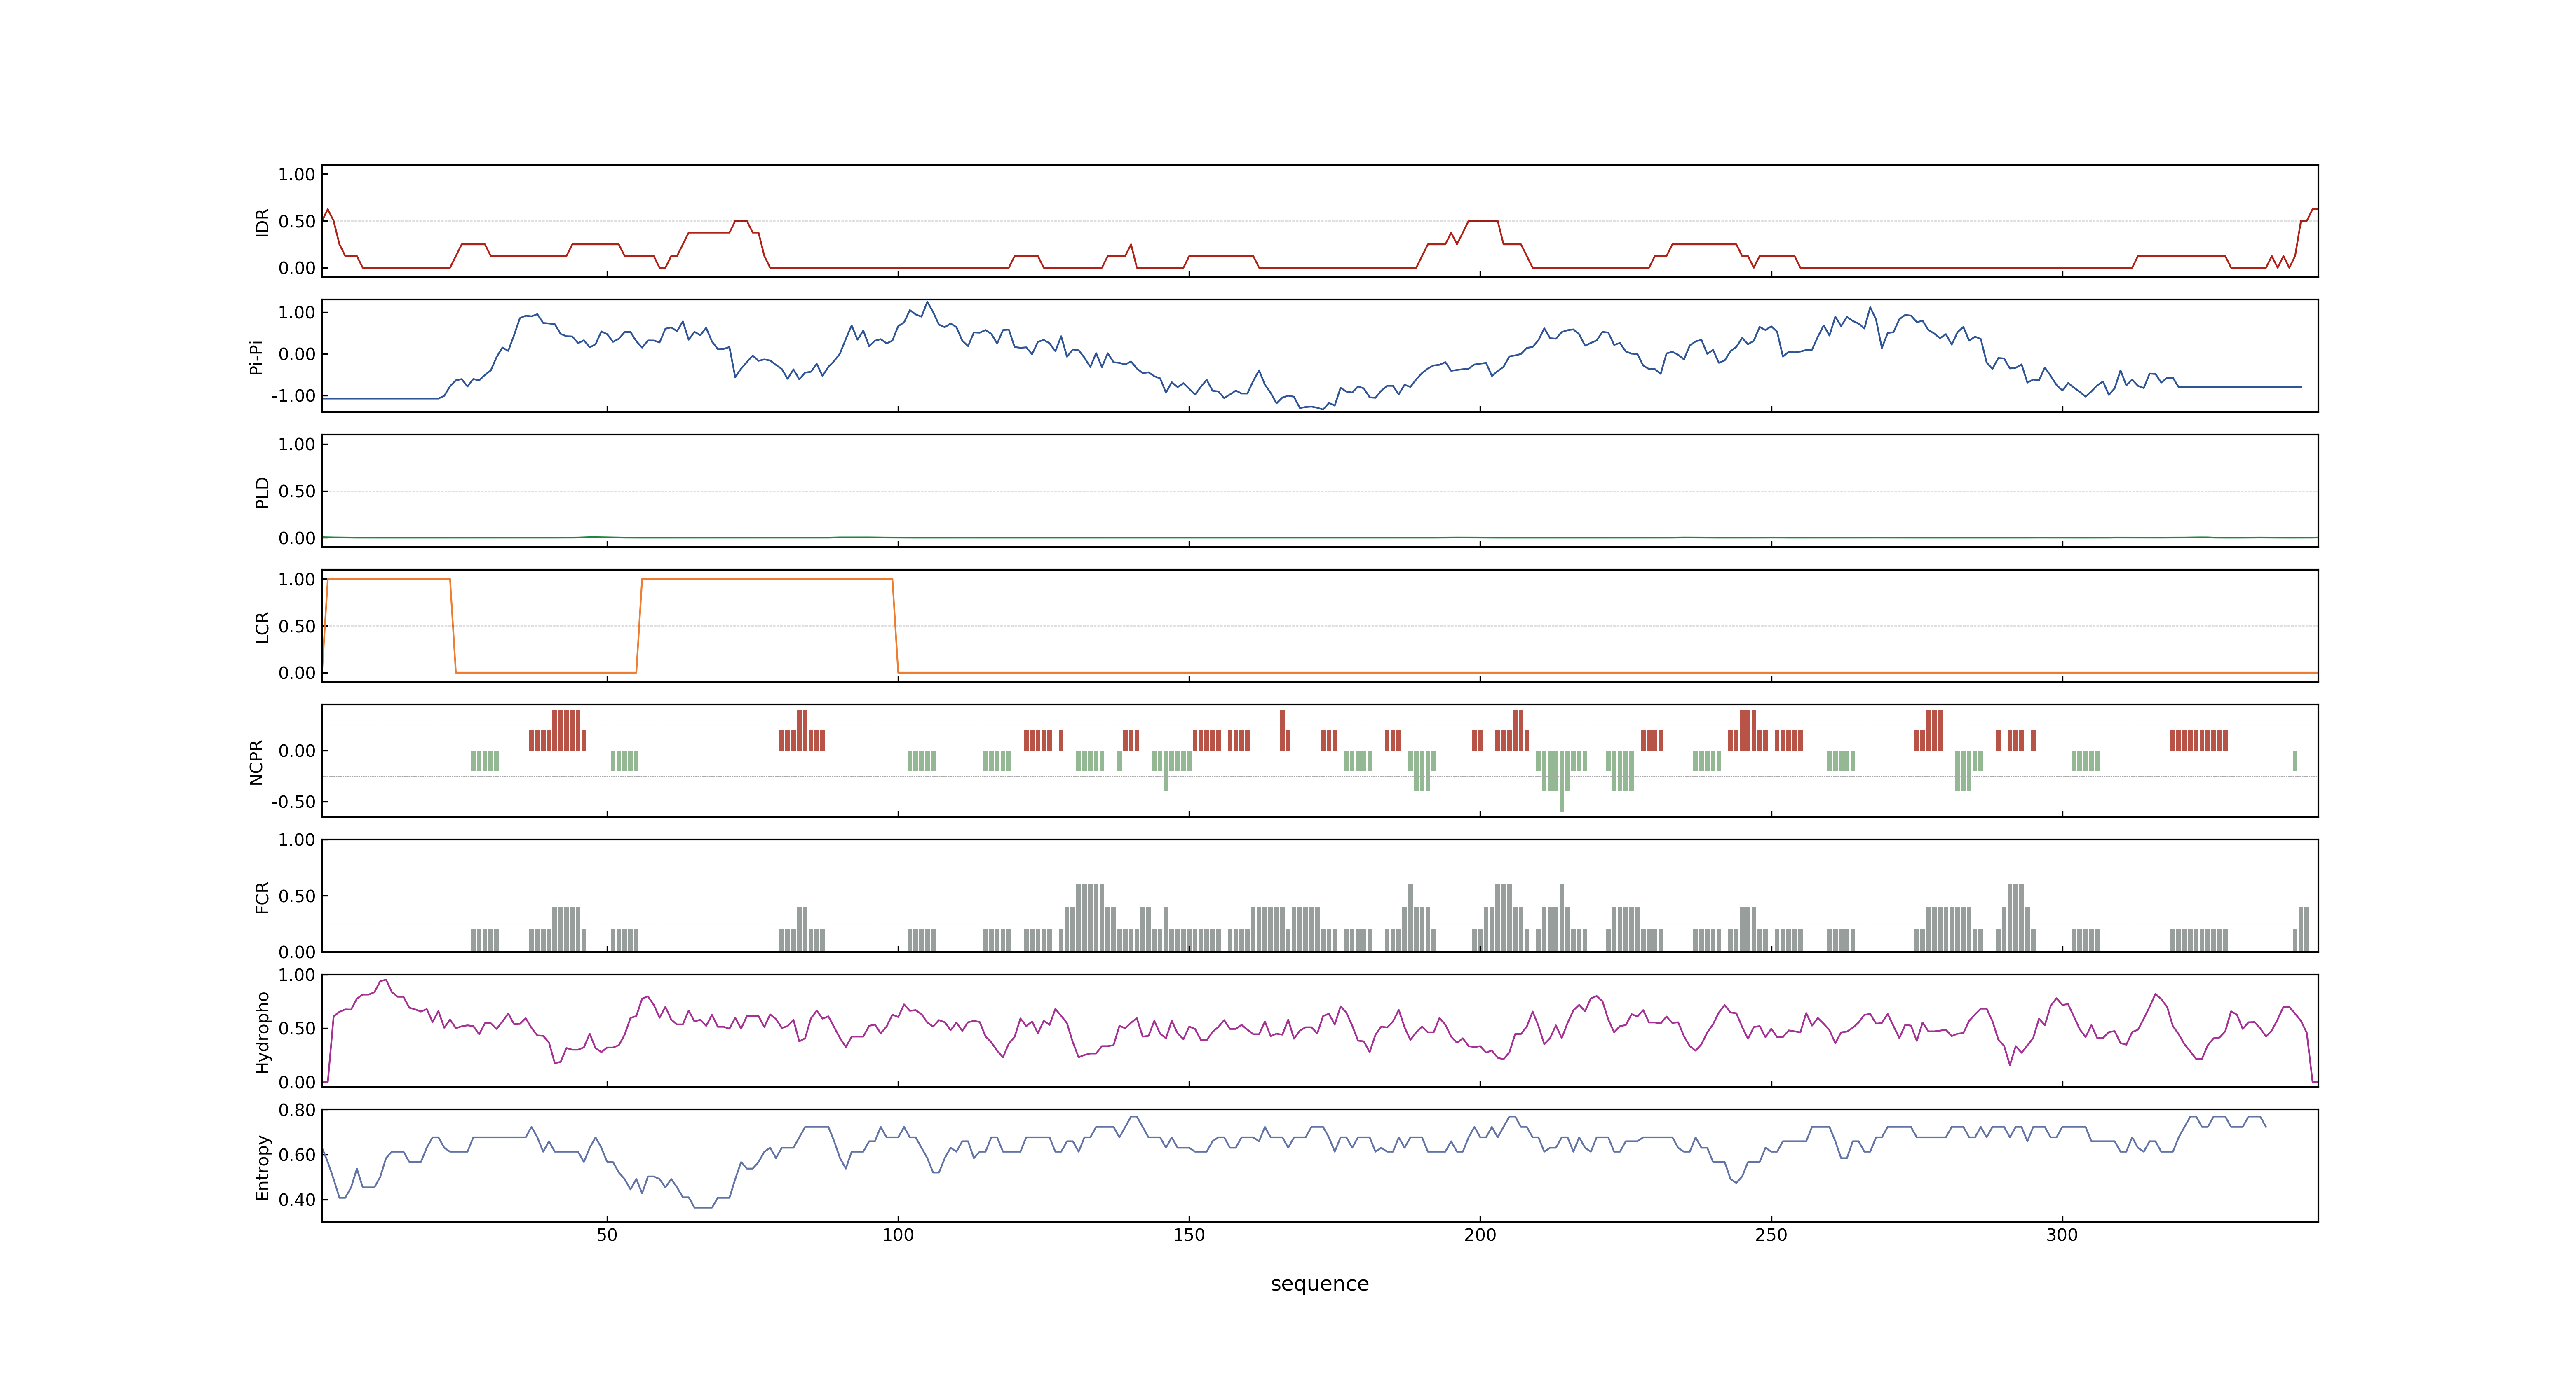Click the x-axis tick label 50
Viewport: 2576px width, 1373px height.
click(607, 1235)
